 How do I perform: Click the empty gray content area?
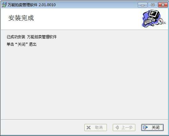point(85,82)
